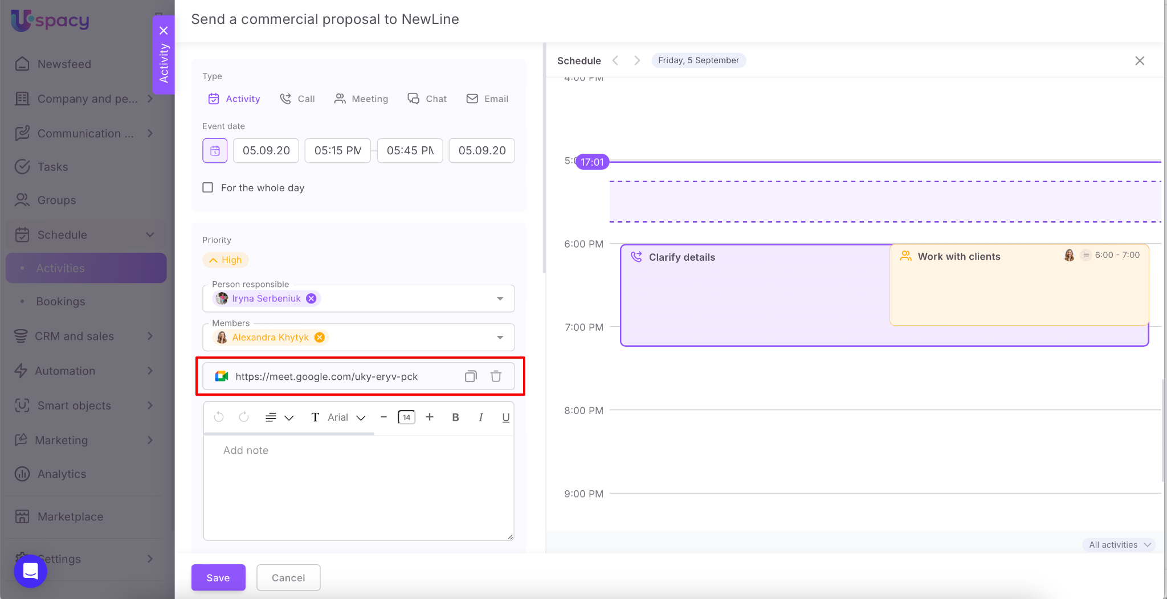The image size is (1167, 599).
Task: Open the All activities filter dropdown
Action: coord(1119,545)
